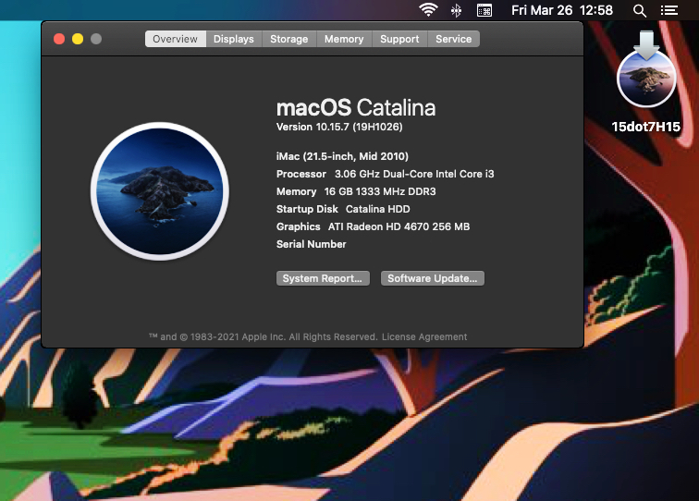
Task: Open the Memory tab
Action: [x=344, y=39]
